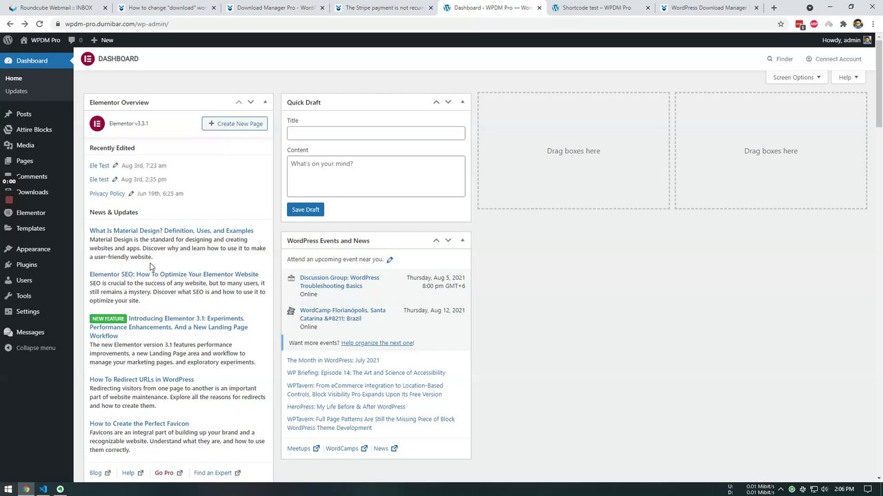Open the Media library menu
The height and width of the screenshot is (496, 883).
(x=25, y=145)
